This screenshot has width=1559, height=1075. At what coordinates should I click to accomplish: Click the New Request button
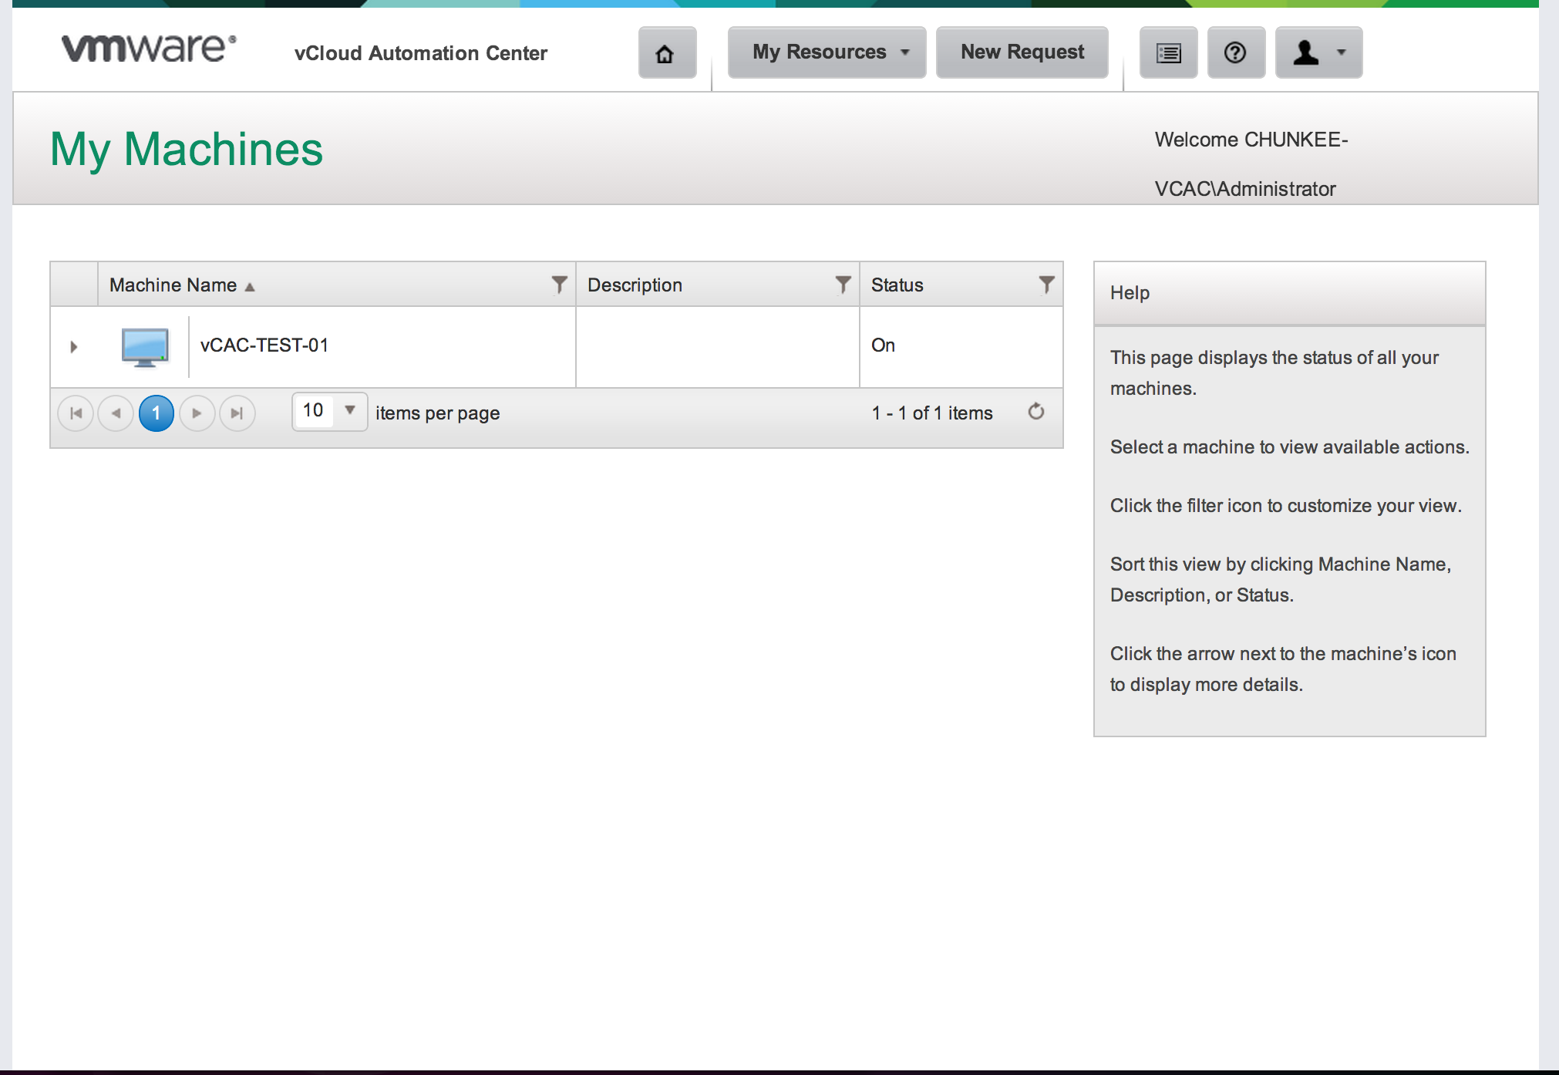tap(1022, 52)
